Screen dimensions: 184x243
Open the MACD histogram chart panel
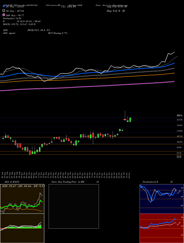[22, 228]
